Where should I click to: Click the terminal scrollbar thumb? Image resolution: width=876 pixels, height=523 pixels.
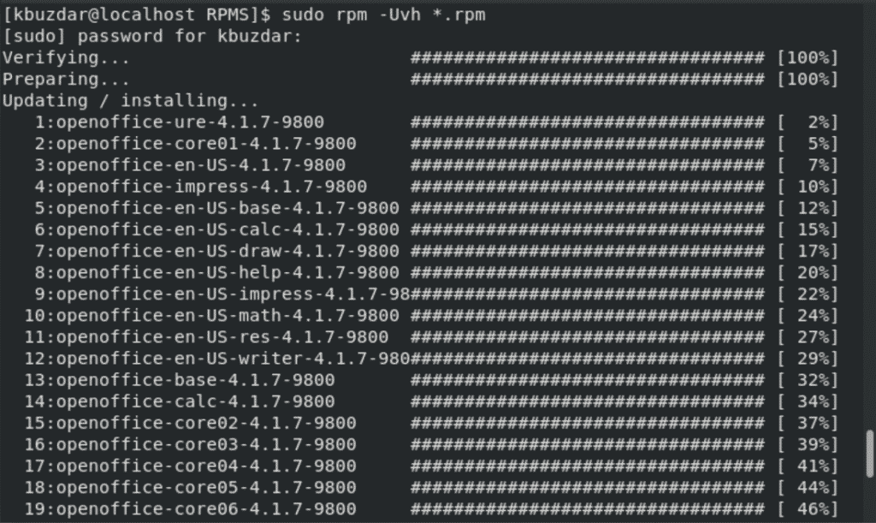pyautogui.click(x=870, y=451)
